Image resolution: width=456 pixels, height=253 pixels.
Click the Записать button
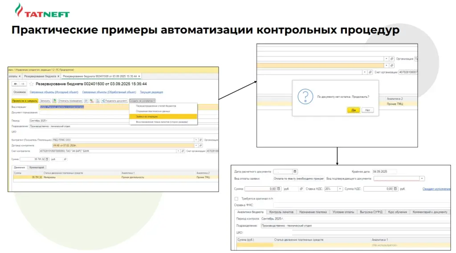pyautogui.click(x=45, y=101)
